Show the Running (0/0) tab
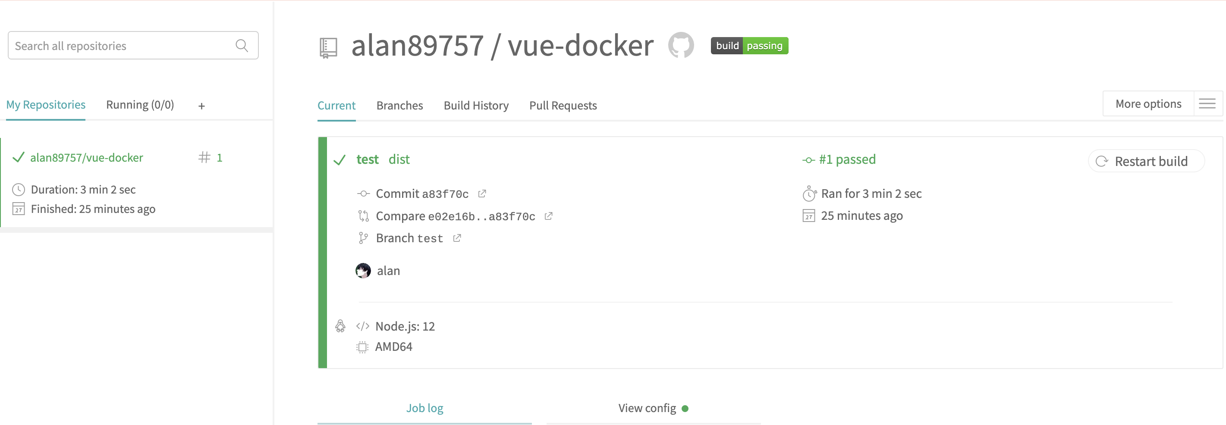This screenshot has width=1226, height=425. pyautogui.click(x=140, y=105)
